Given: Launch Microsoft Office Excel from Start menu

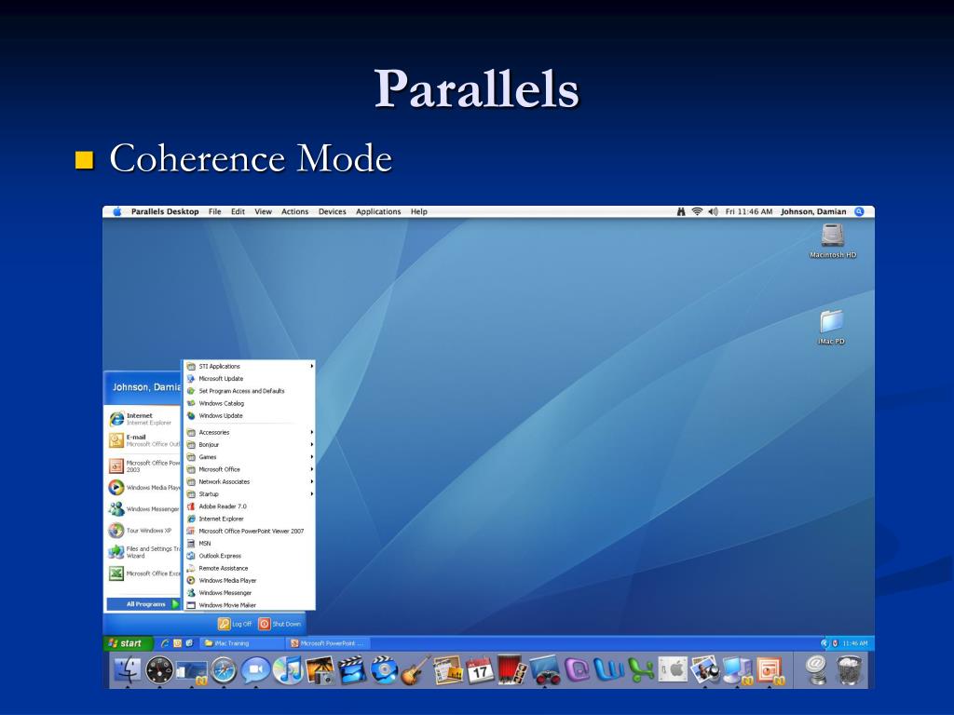Looking at the screenshot, I should point(143,573).
